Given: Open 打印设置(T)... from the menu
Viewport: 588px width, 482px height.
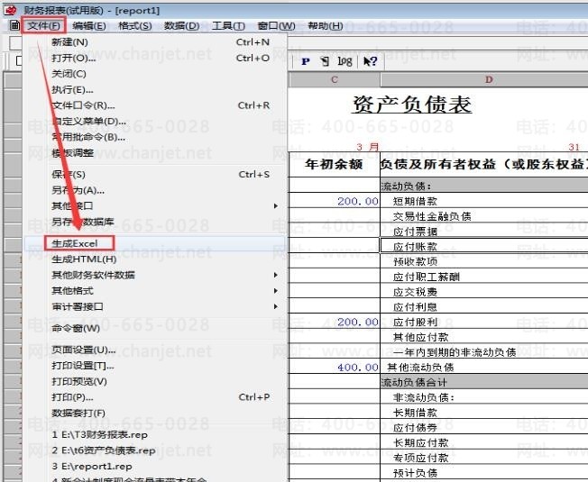Looking at the screenshot, I should [155, 366].
